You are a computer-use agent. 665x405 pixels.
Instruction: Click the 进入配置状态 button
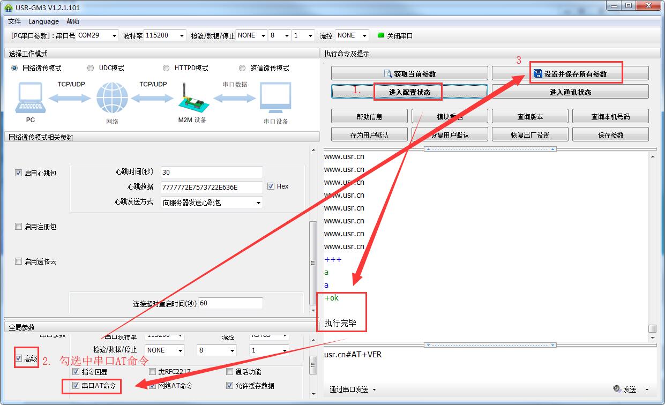[x=409, y=92]
